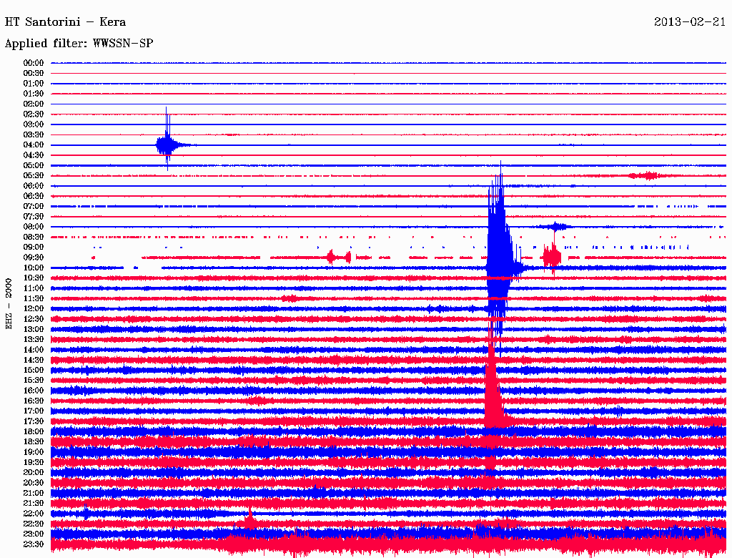Click the date 2013-02-21 in the header
Screen dimensions: 732x558
point(690,22)
